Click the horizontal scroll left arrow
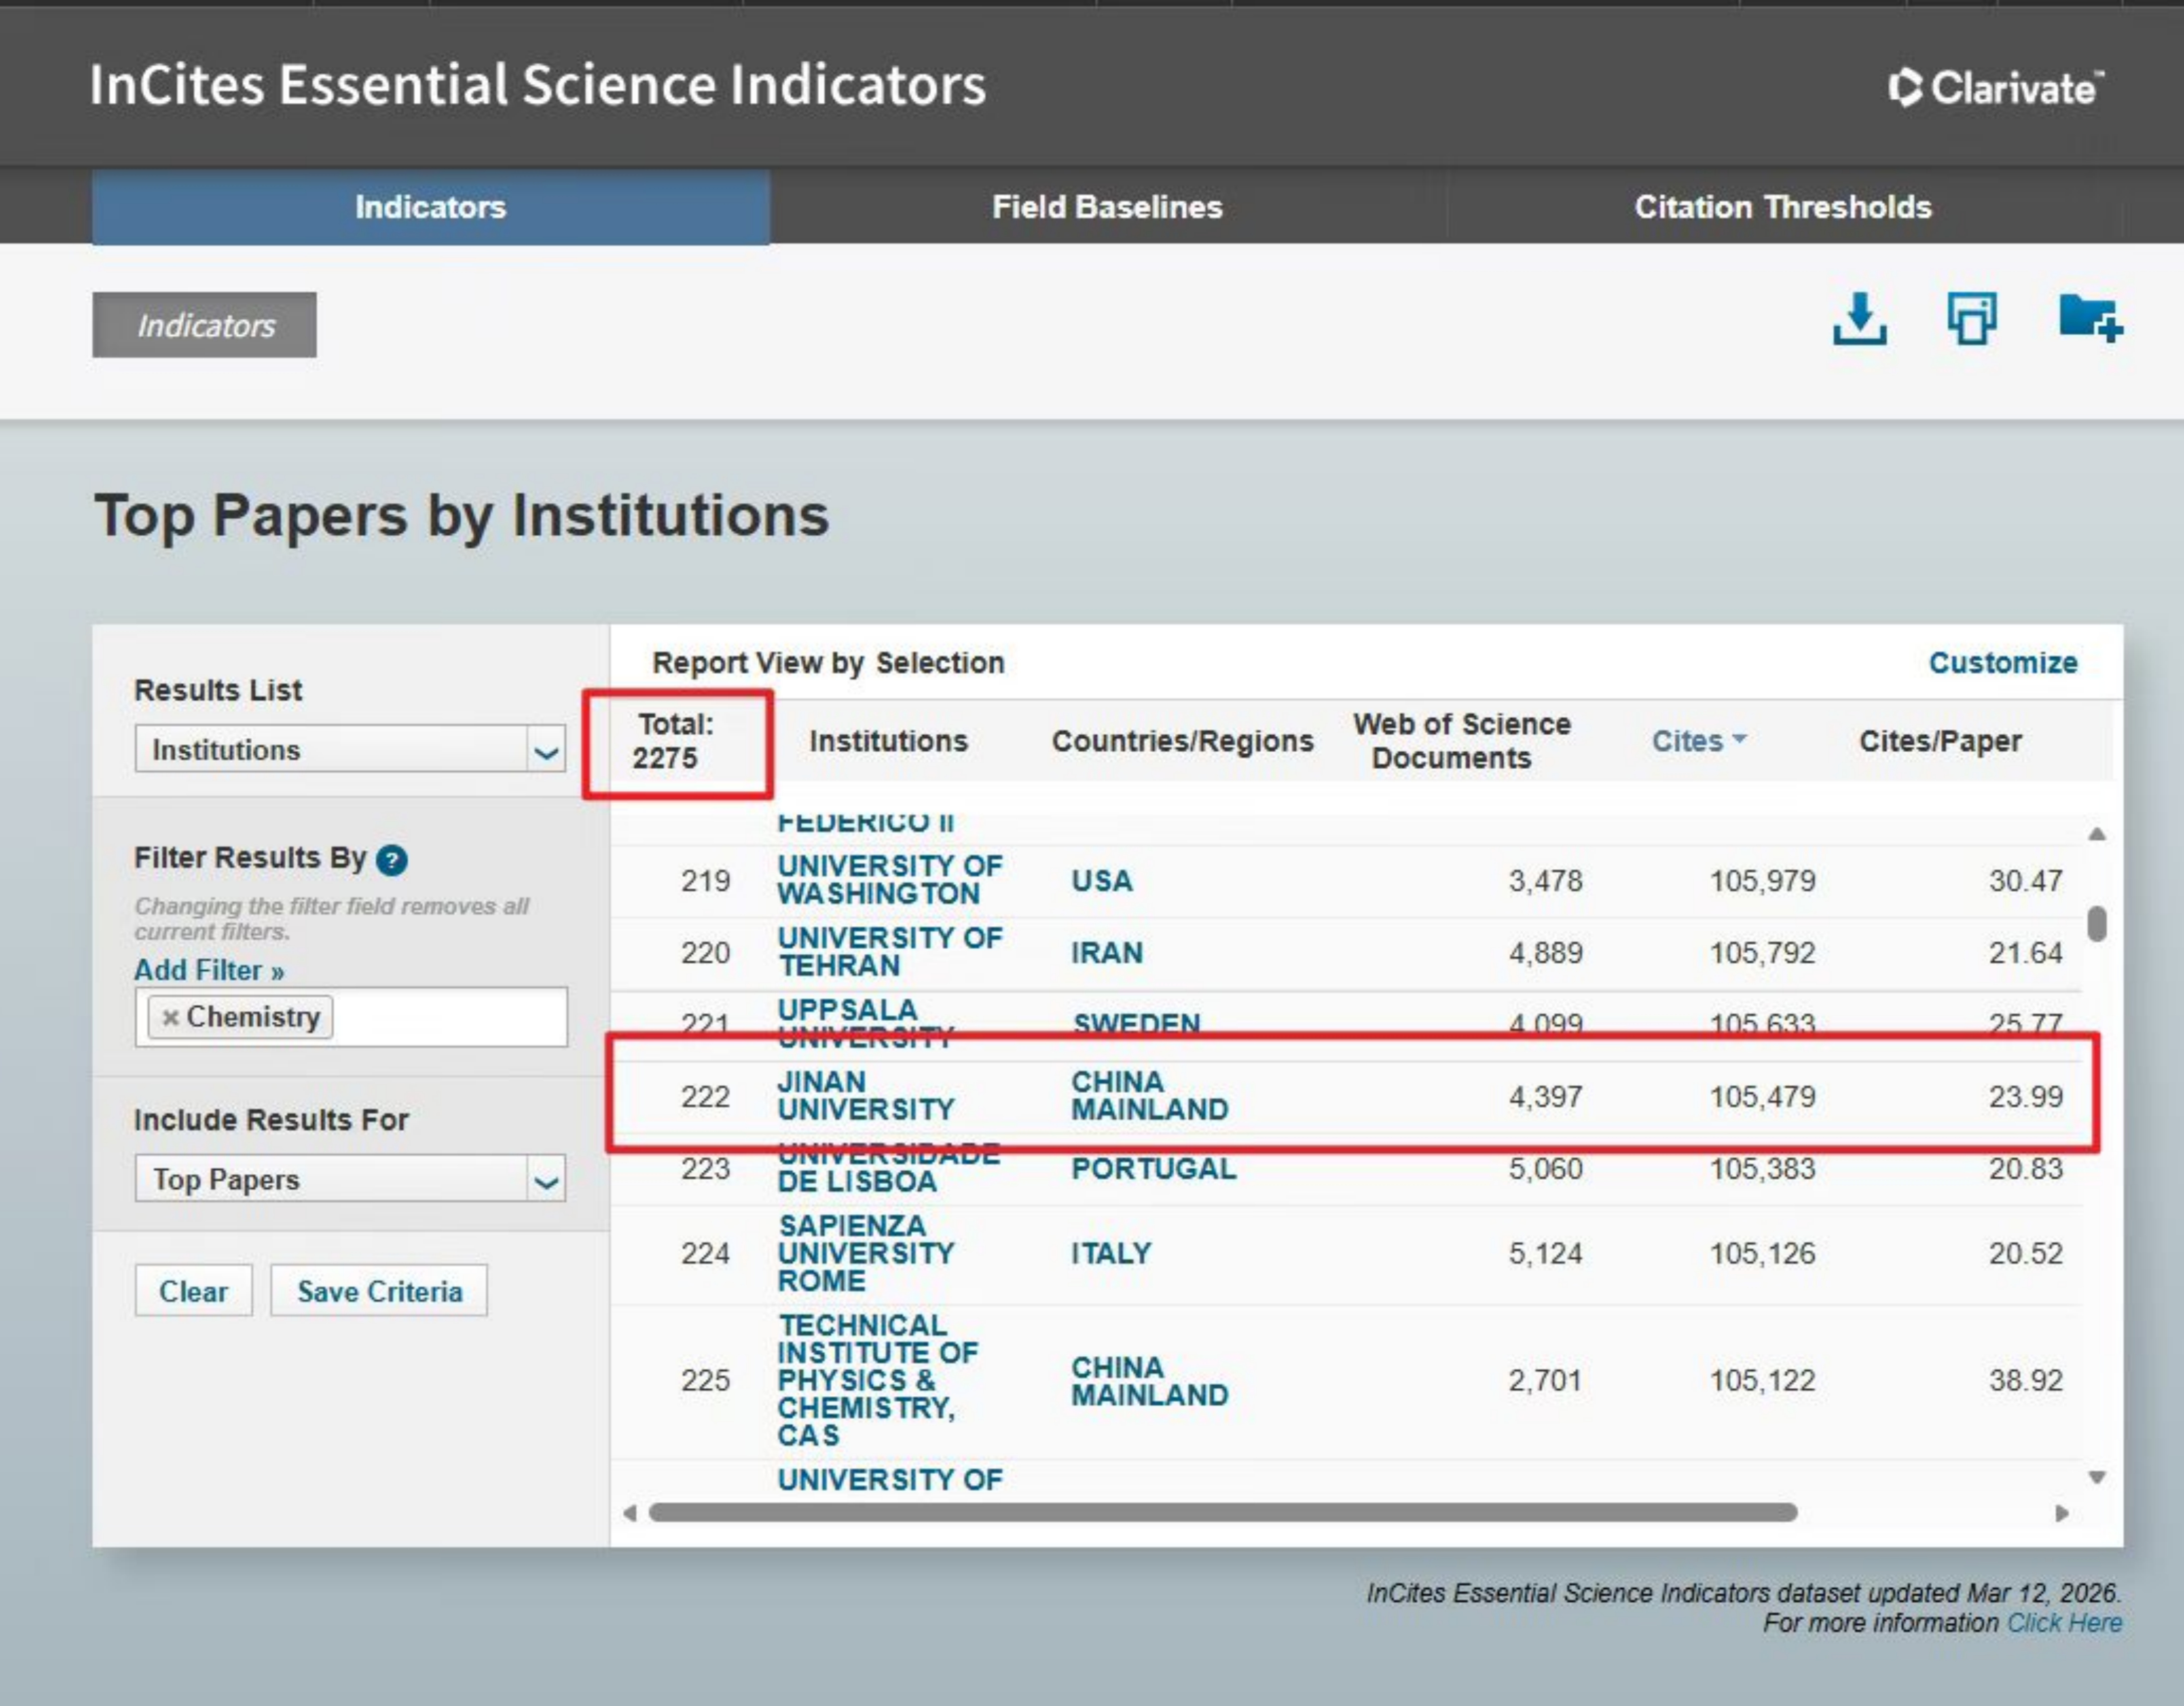This screenshot has width=2184, height=1706. 630,1513
